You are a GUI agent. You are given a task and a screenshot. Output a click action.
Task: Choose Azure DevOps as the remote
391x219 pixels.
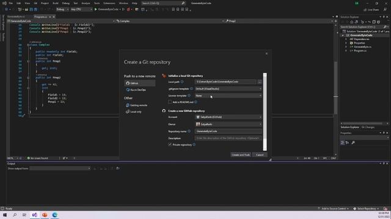tap(136, 90)
